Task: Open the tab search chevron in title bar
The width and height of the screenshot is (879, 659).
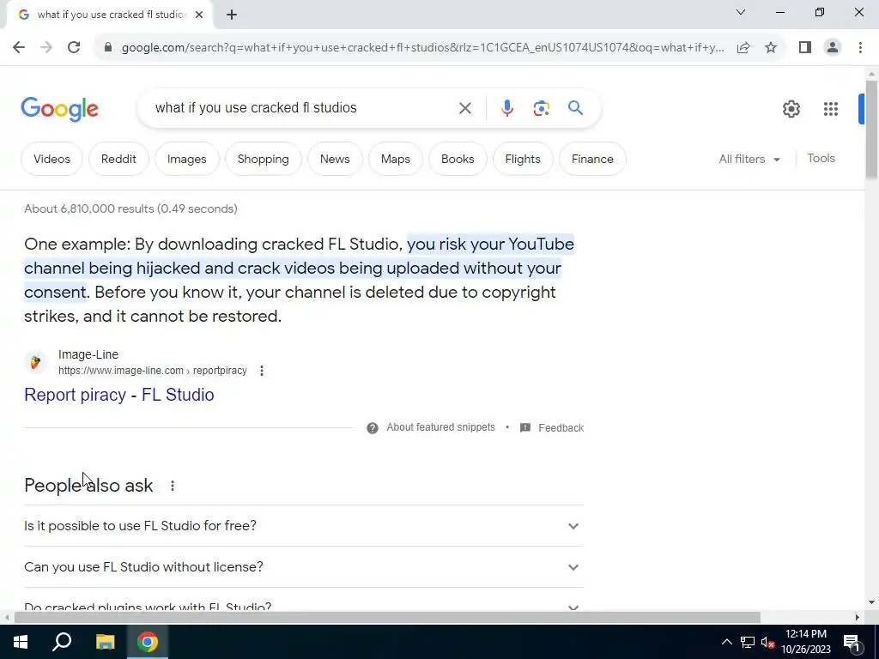Action: click(741, 12)
